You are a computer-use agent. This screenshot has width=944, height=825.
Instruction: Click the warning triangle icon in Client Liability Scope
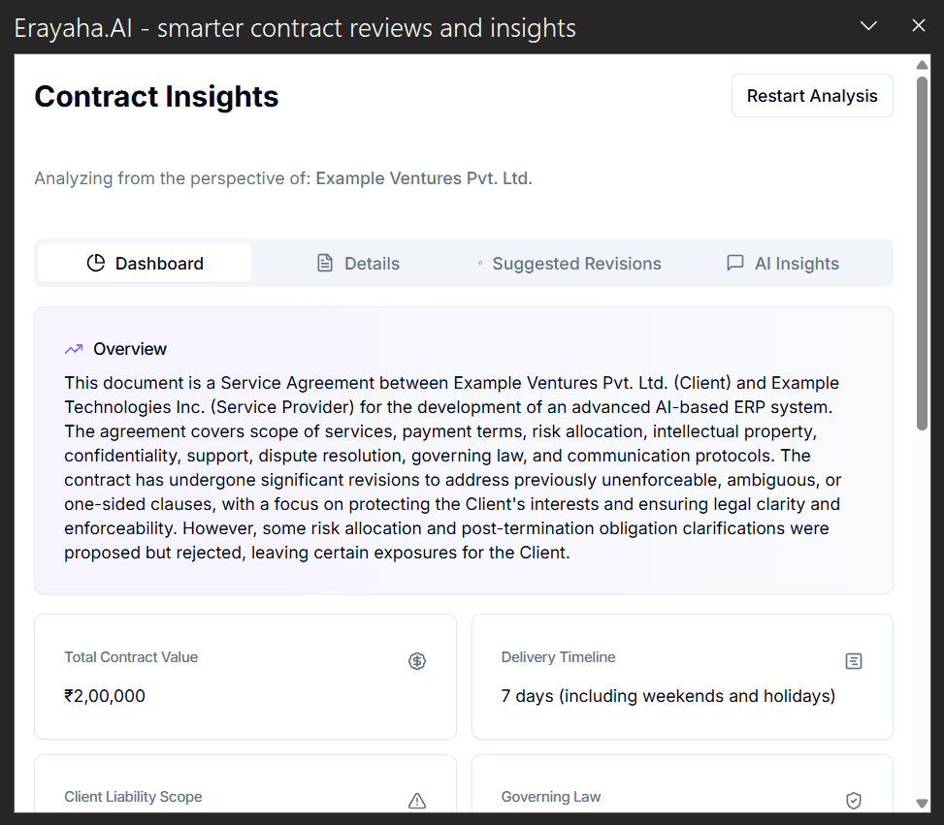[417, 801]
